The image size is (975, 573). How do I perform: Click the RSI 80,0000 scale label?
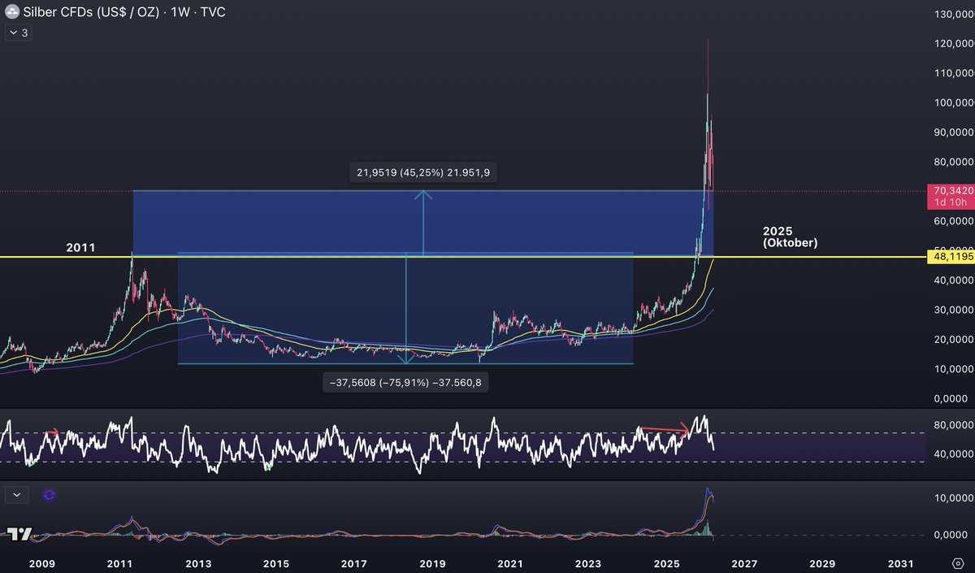coord(954,424)
